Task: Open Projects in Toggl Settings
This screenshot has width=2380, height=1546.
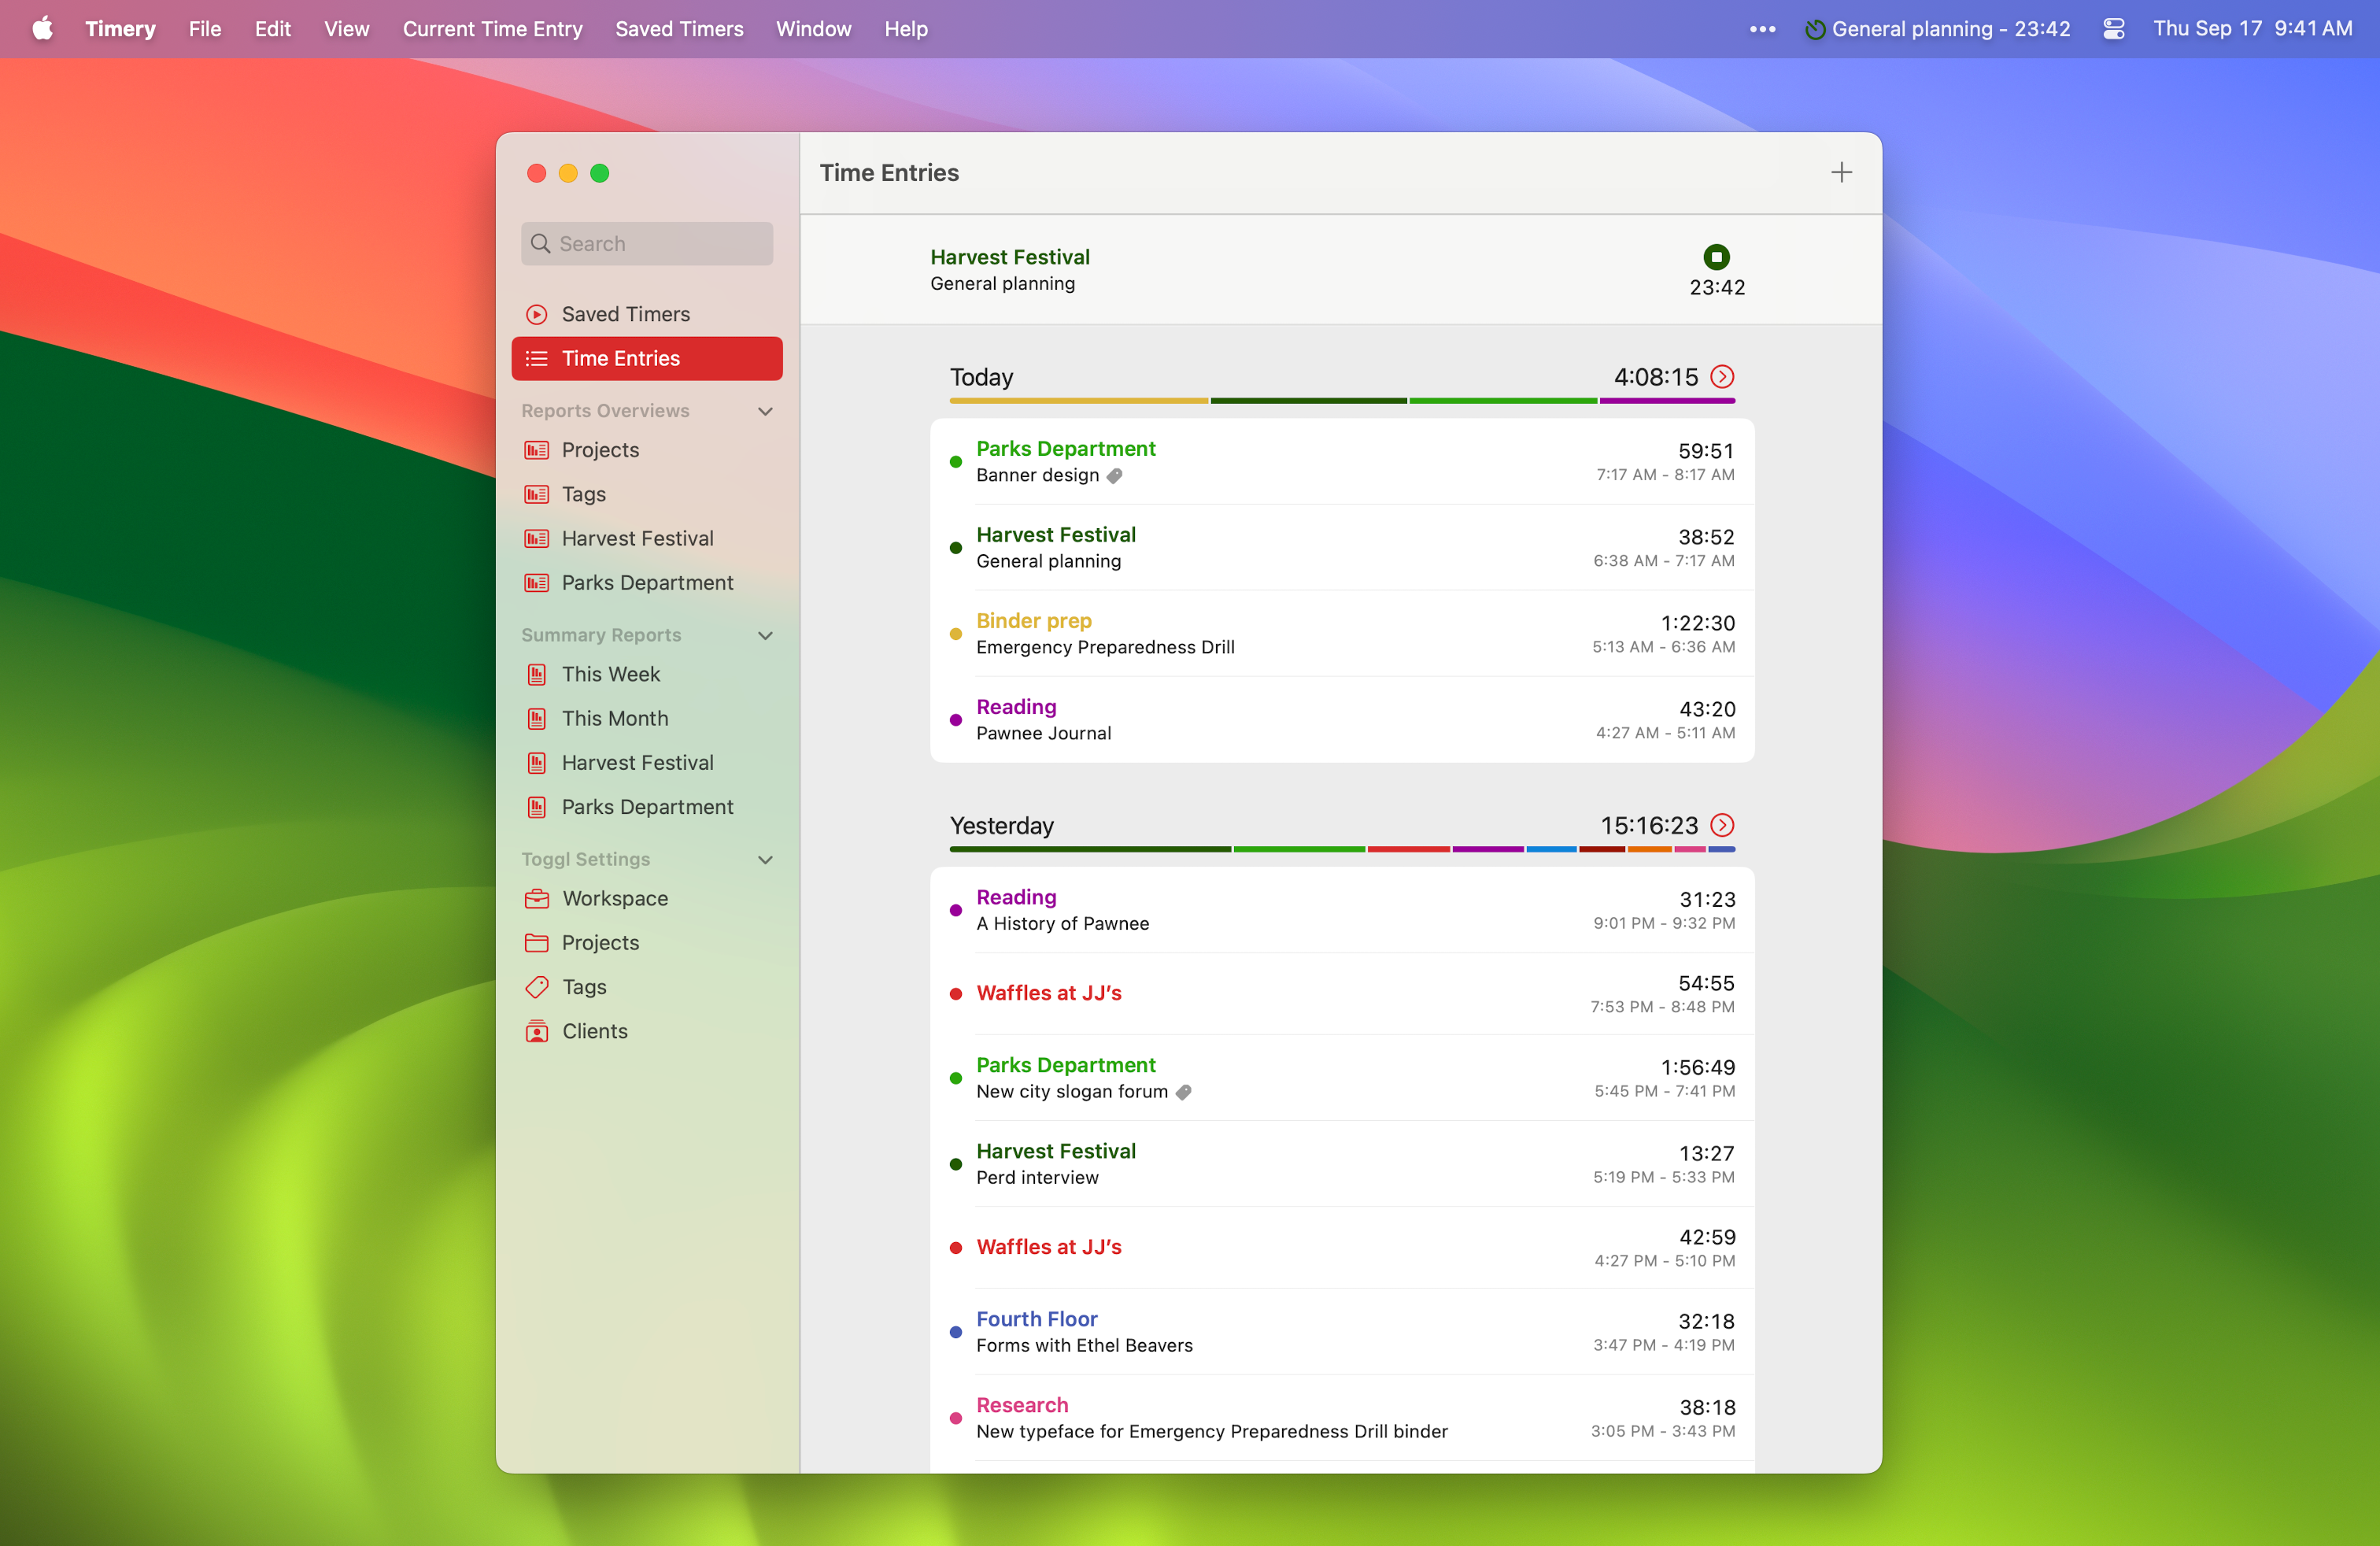Action: [x=646, y=942]
